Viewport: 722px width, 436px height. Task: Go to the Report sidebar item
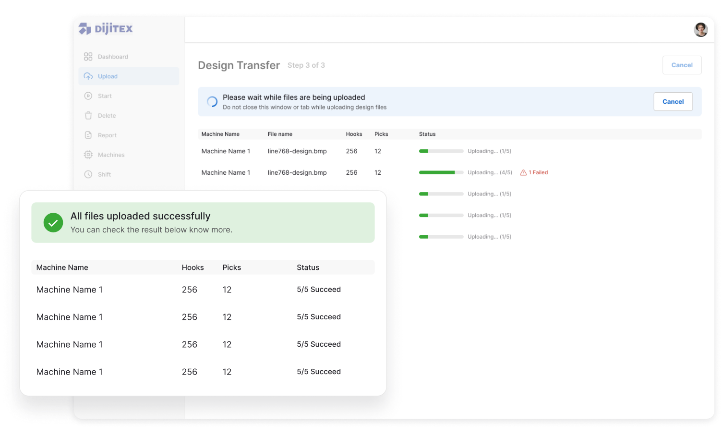click(107, 135)
